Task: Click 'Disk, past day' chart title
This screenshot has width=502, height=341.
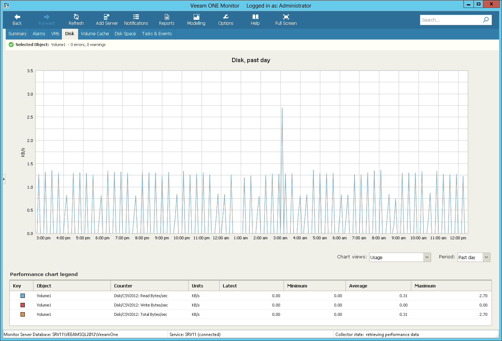Action: point(251,60)
